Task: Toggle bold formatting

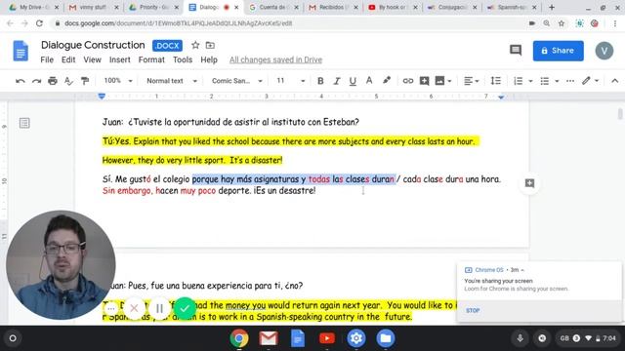Action: tap(320, 81)
